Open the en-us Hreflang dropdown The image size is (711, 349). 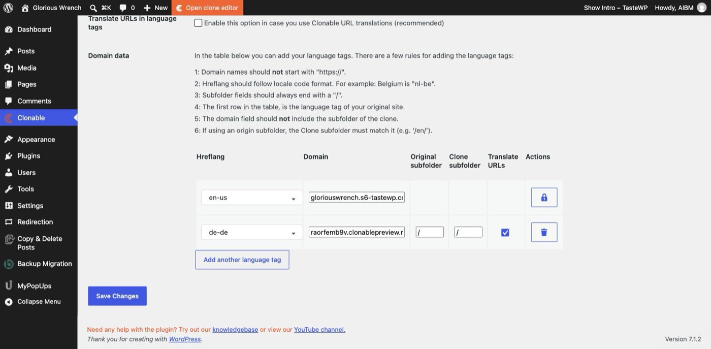(x=252, y=198)
